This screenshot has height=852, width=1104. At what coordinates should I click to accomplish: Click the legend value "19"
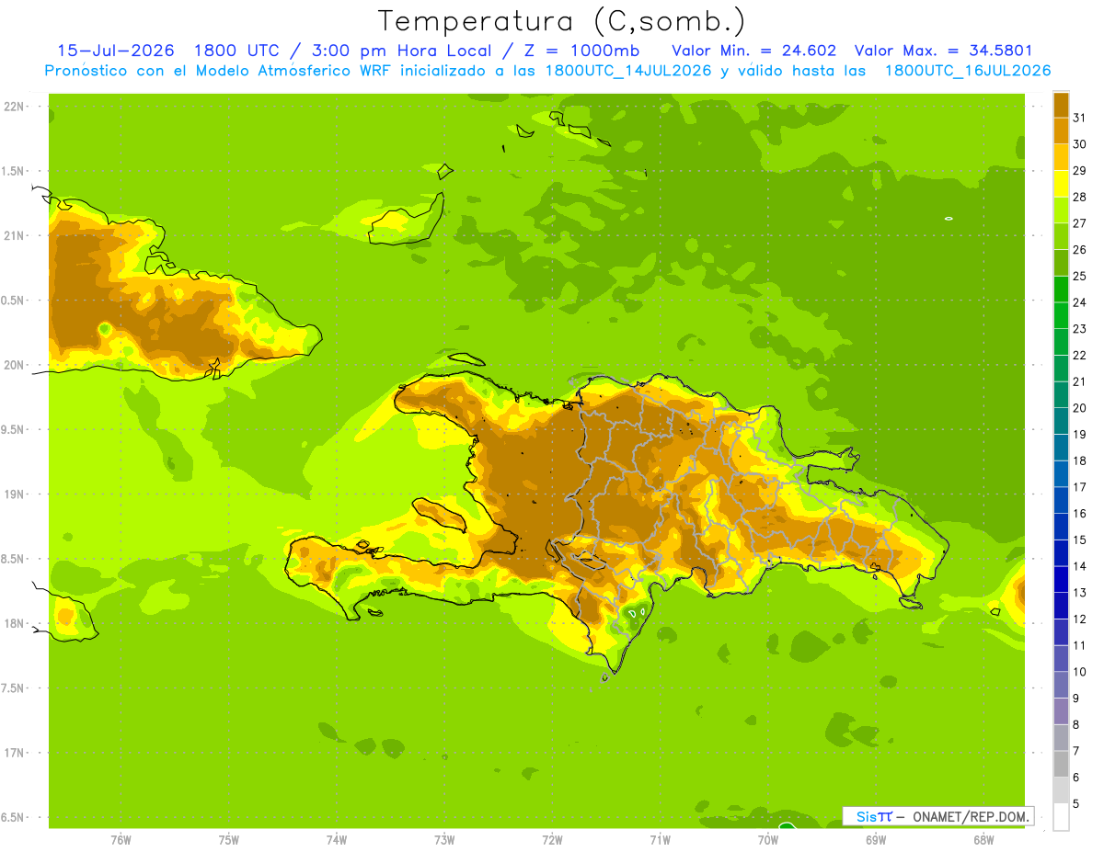(1079, 435)
